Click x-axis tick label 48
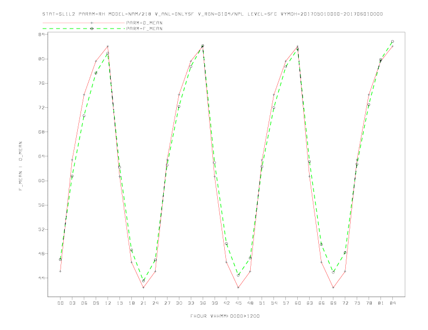The height and width of the screenshot is (330, 428). coord(250,303)
